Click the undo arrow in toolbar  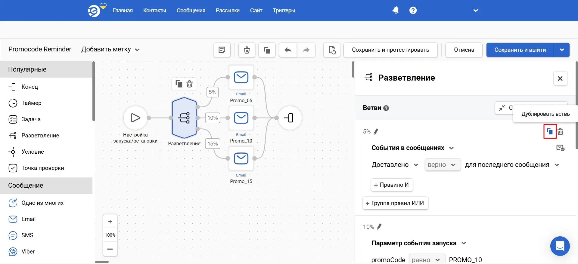point(288,50)
